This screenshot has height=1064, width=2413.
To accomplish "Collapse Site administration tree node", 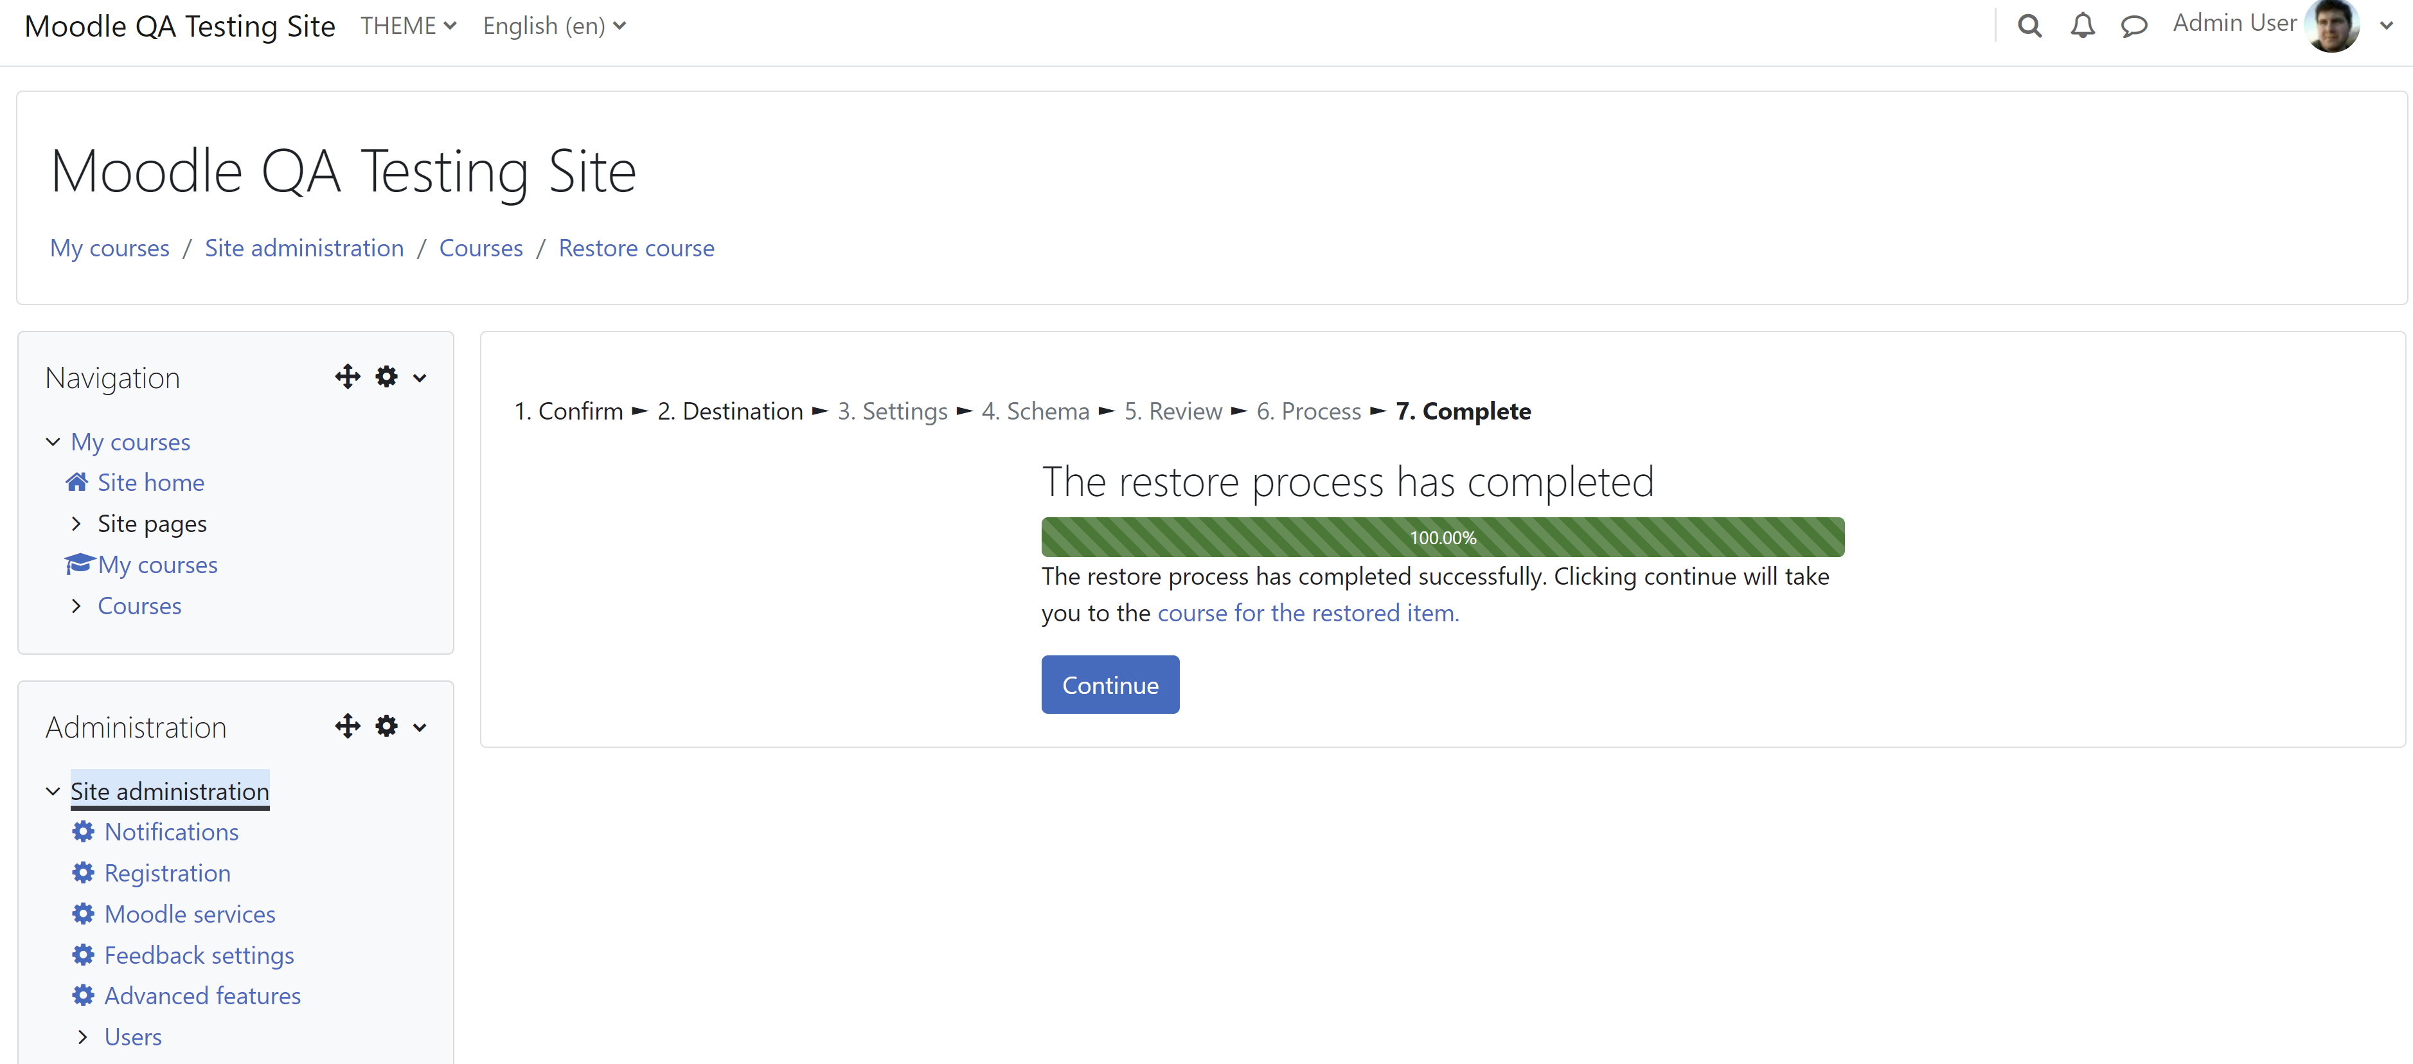I will click(x=53, y=790).
